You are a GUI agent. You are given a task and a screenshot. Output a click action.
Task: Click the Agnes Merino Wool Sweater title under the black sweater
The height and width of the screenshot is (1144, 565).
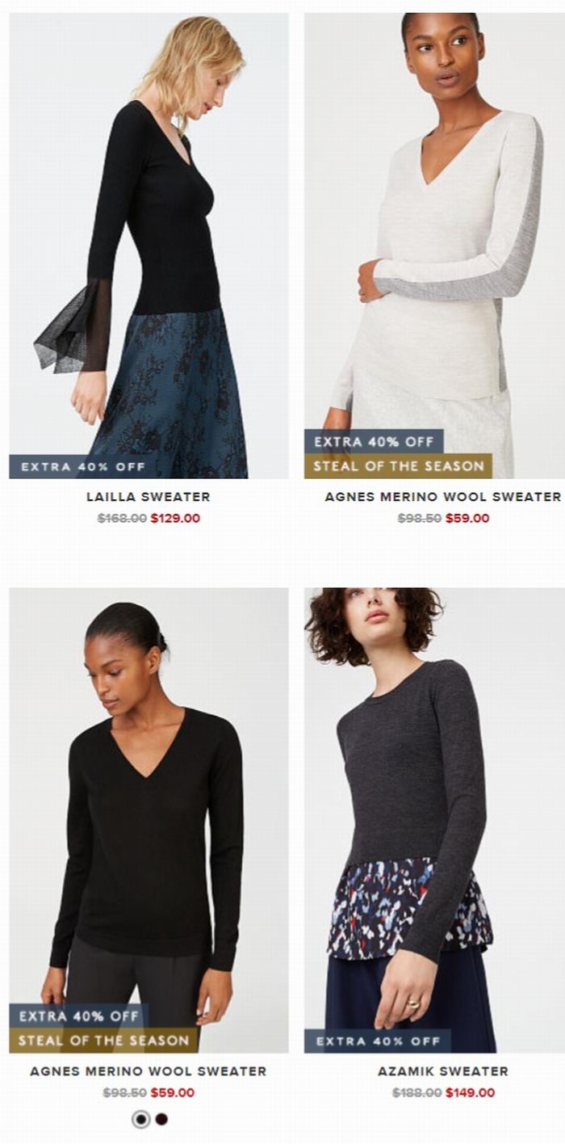tap(149, 1071)
